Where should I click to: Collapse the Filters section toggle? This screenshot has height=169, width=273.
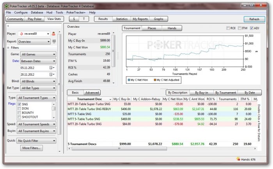click(8, 48)
